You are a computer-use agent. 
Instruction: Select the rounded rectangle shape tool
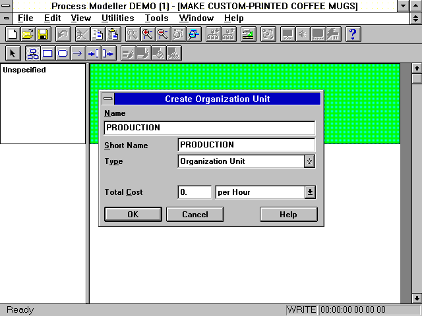(63, 53)
